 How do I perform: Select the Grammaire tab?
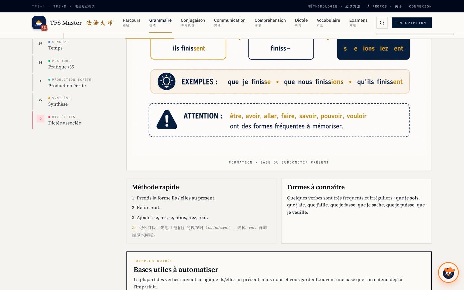[160, 22]
